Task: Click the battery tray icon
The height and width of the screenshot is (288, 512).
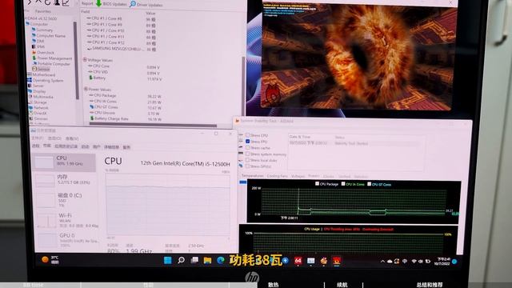Action: [428, 262]
